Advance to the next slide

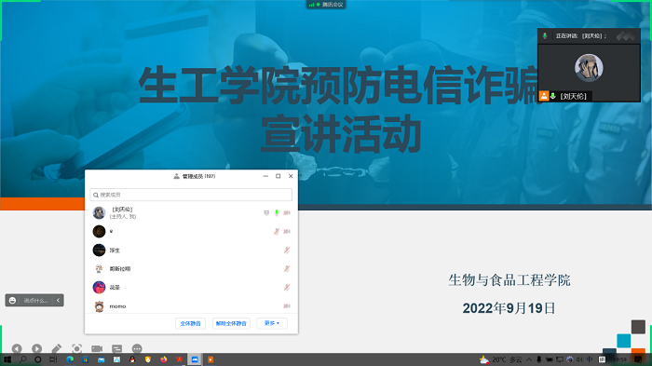point(36,348)
